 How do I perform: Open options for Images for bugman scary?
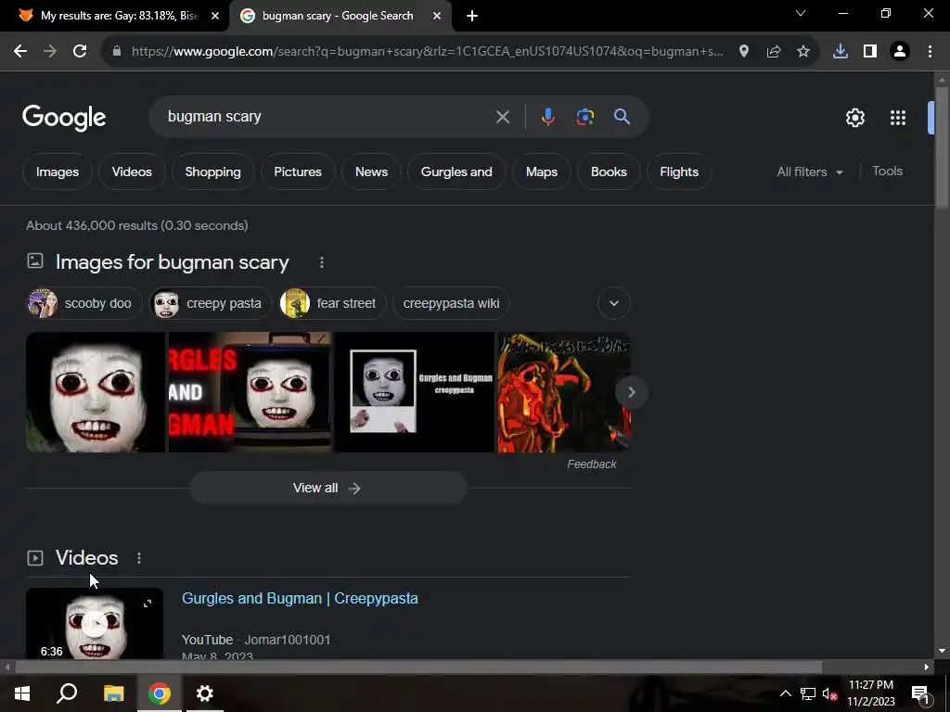tap(322, 262)
